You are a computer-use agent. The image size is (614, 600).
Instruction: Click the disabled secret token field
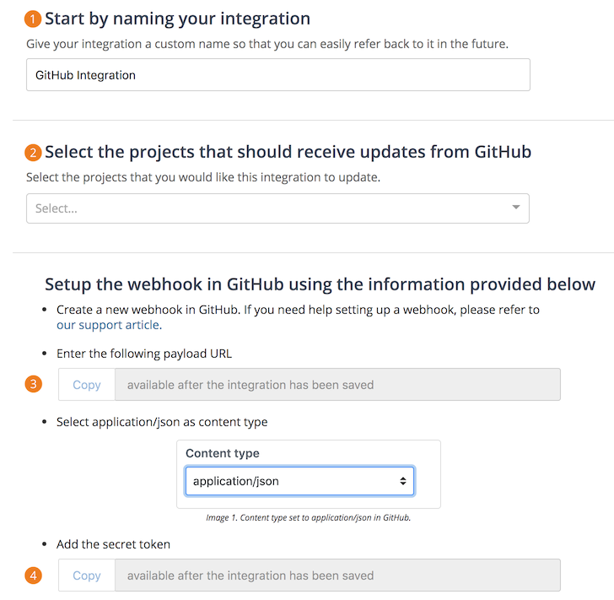coord(337,576)
